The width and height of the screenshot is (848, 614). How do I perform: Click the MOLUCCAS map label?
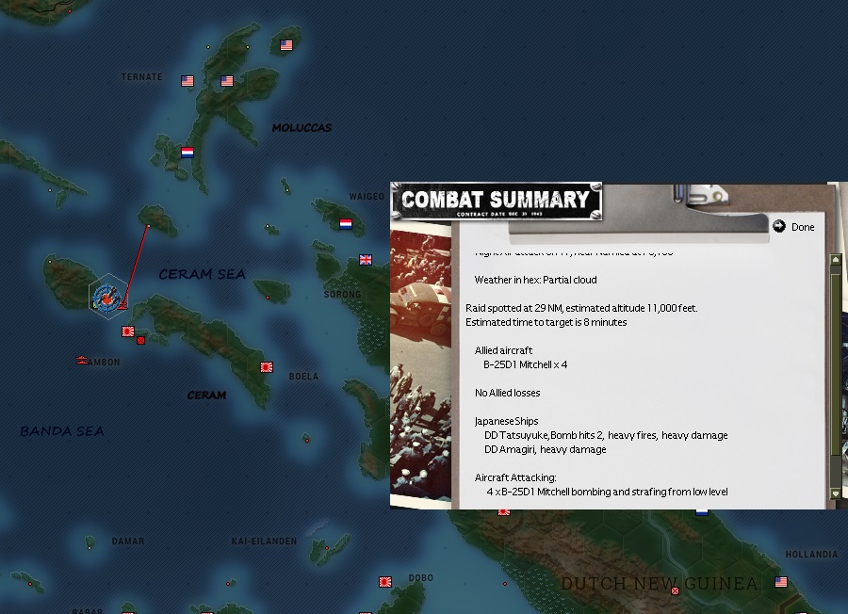tap(302, 127)
